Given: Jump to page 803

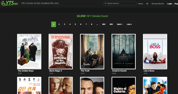Looking at the screenshot, I should pos(111,24).
